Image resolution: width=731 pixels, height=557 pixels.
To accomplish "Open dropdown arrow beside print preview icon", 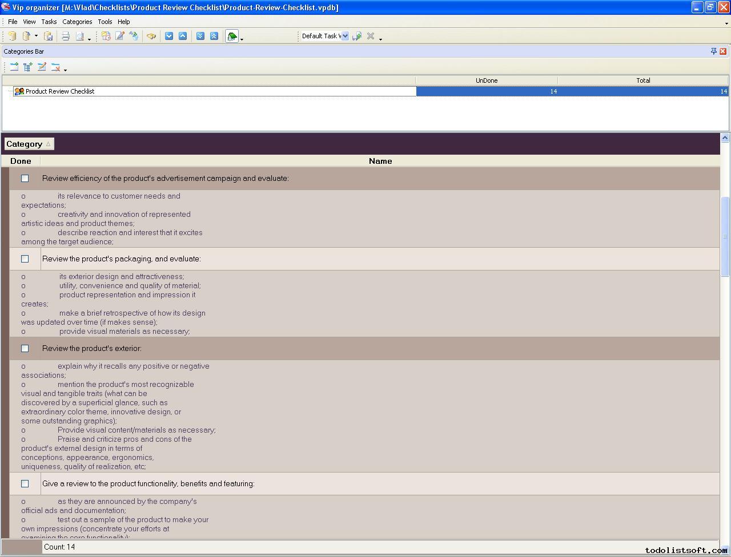I will (x=89, y=38).
